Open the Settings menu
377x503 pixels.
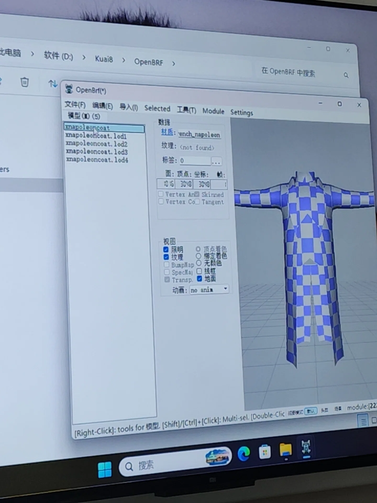point(242,113)
